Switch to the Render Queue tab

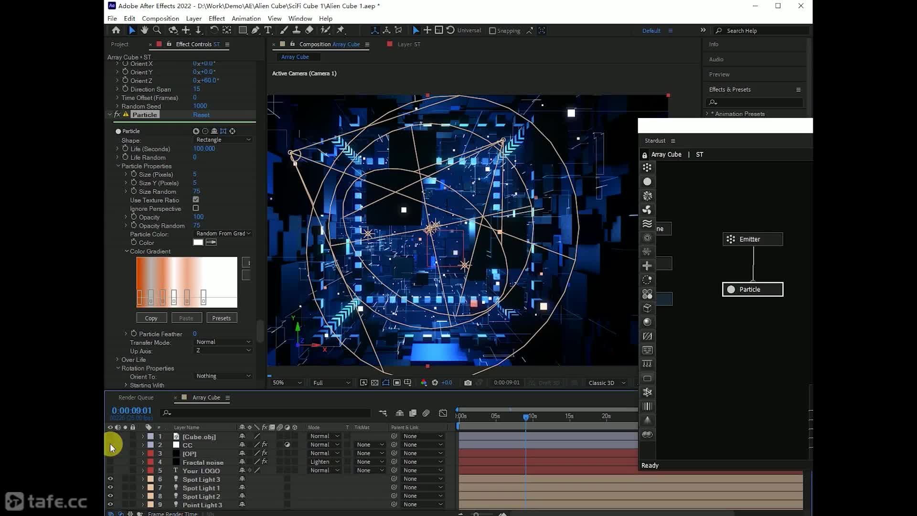(136, 398)
